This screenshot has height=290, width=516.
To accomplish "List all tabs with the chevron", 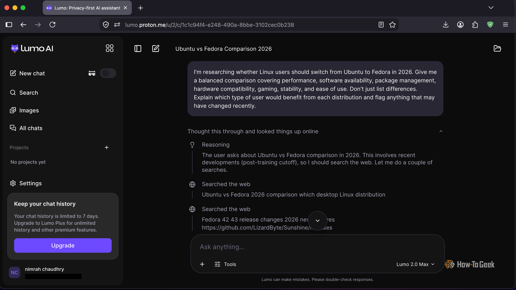I will coord(491,8).
